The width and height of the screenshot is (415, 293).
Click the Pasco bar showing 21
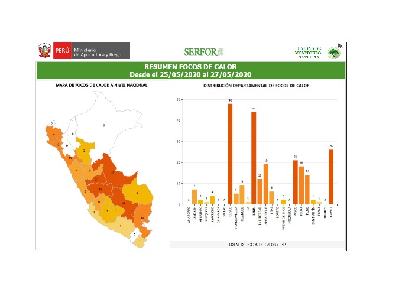point(295,182)
